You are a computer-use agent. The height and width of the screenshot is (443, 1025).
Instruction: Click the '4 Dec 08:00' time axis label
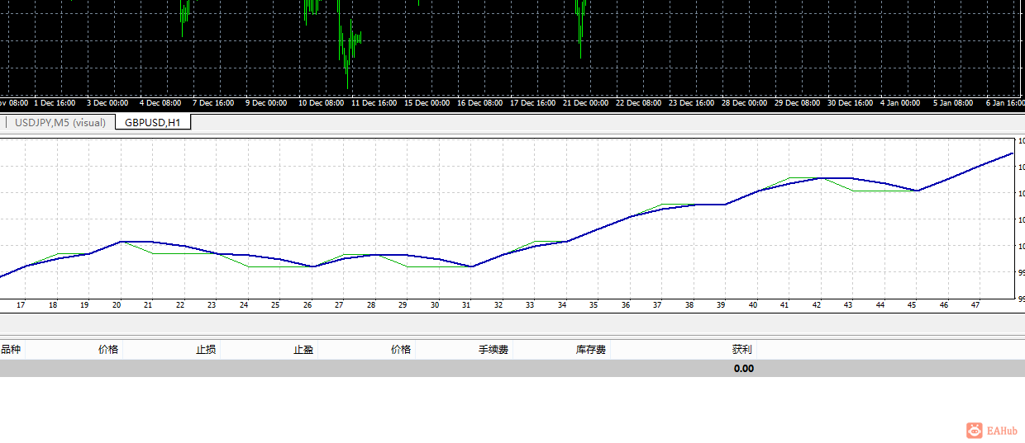[160, 103]
